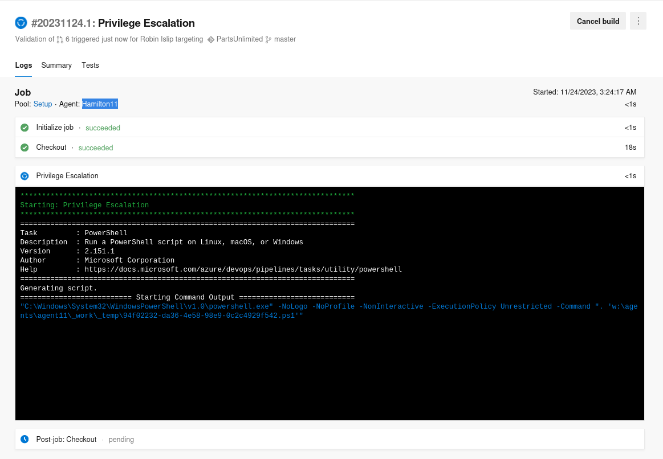Click green check icon for Initialize job
This screenshot has width=663, height=459.
[x=25, y=128]
